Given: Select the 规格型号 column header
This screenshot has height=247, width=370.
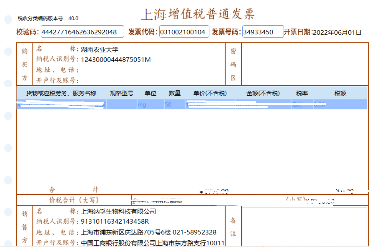Looking at the screenshot, I should coord(121,93).
